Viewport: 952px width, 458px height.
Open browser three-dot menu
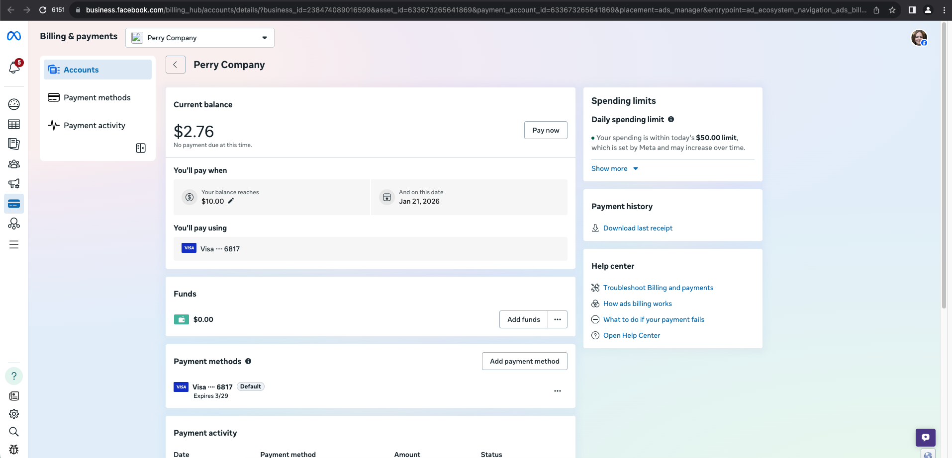pos(944,10)
